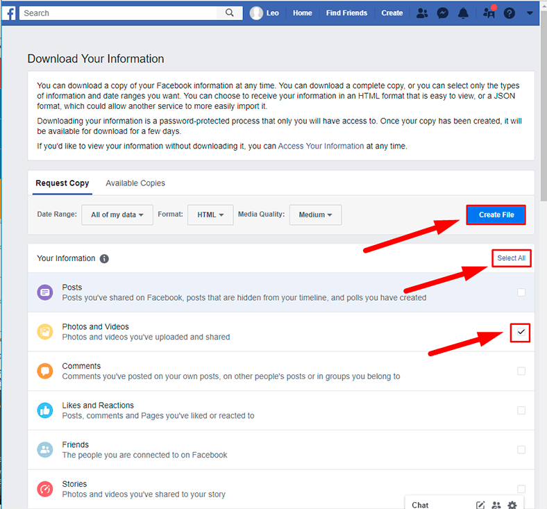Open the Access Your Information link

pyautogui.click(x=321, y=147)
